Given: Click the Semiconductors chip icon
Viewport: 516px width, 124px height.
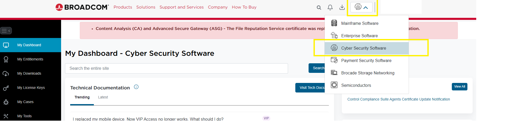Looking at the screenshot, I should 334,85.
